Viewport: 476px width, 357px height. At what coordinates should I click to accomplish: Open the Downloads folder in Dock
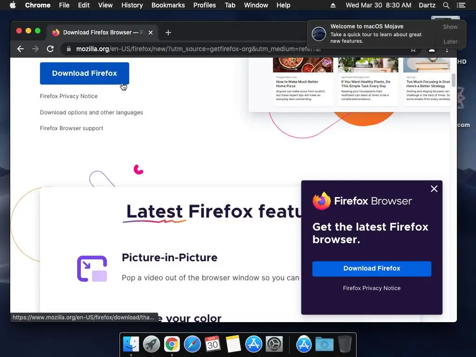click(x=324, y=344)
